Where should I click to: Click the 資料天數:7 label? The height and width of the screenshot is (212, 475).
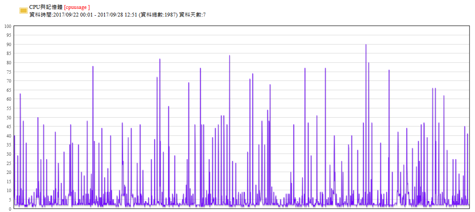[192, 15]
